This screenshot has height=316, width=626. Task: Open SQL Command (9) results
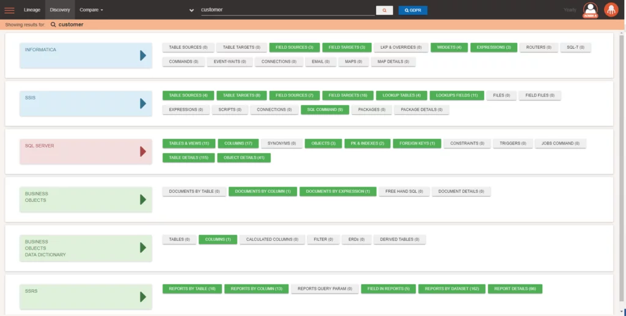point(325,110)
